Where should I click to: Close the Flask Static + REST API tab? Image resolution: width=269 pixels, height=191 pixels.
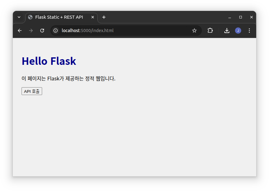(93, 17)
